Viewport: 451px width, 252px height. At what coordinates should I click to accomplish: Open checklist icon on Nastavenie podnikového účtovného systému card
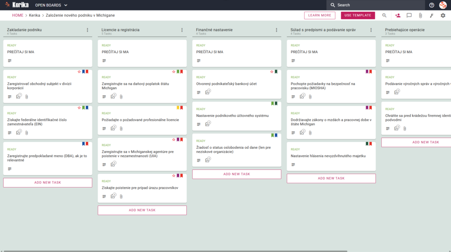(x=208, y=124)
